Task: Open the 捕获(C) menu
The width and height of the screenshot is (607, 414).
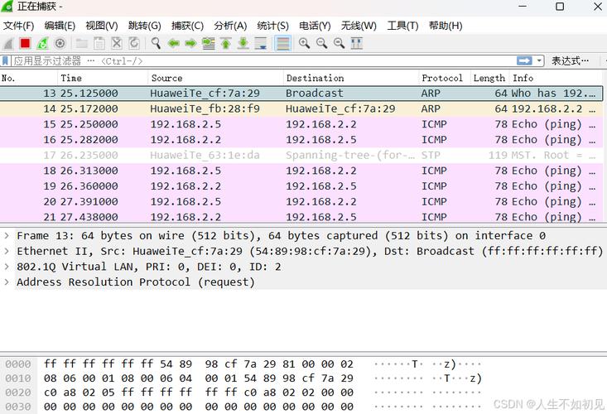Action: coord(187,26)
